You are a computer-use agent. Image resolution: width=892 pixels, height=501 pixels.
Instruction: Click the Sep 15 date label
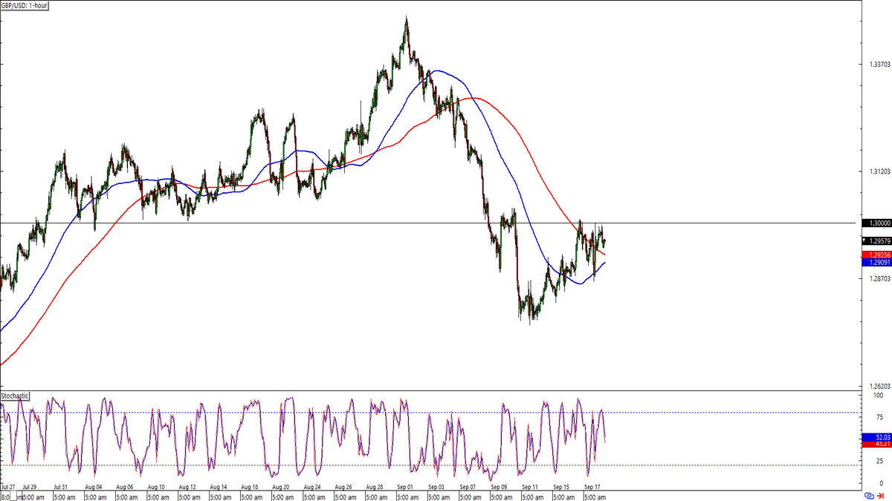click(x=561, y=488)
